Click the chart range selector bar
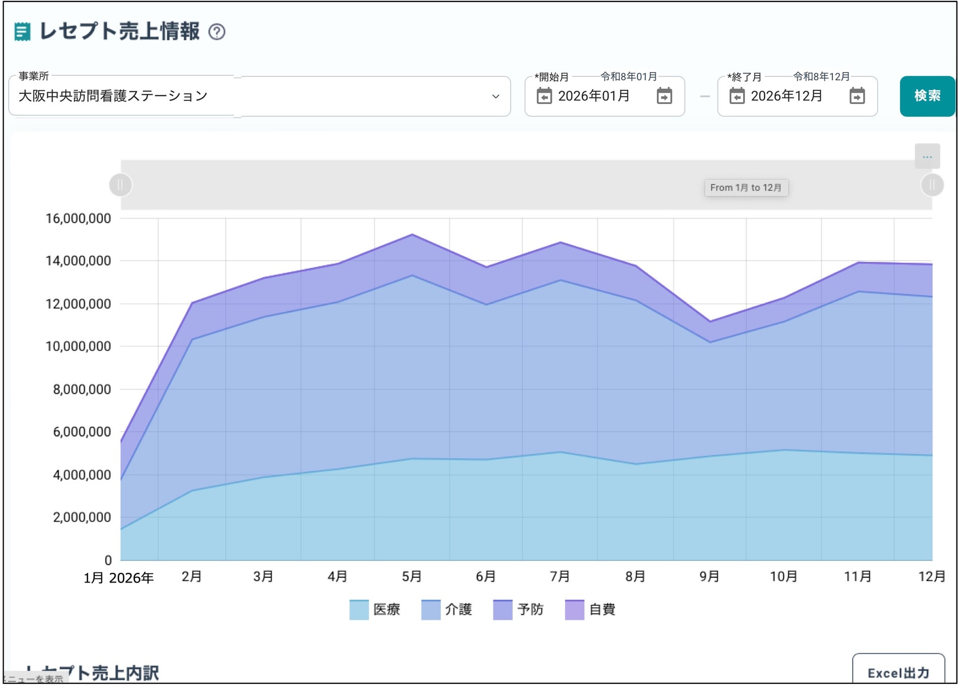 tap(507, 185)
